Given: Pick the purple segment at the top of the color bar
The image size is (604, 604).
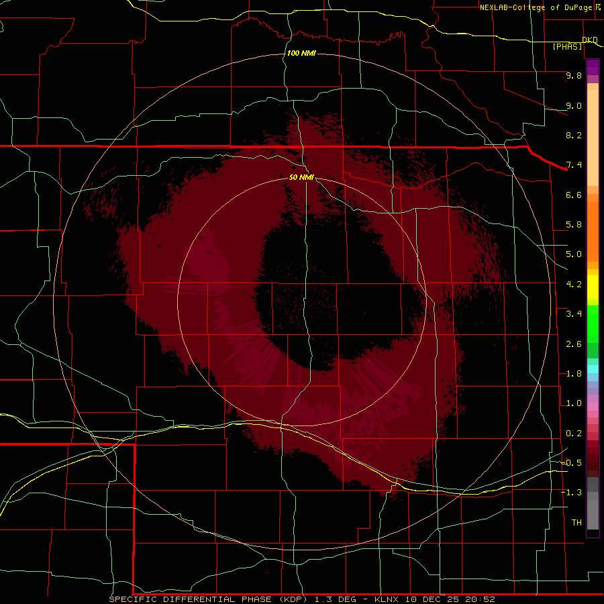Looking at the screenshot, I should pyautogui.click(x=593, y=67).
